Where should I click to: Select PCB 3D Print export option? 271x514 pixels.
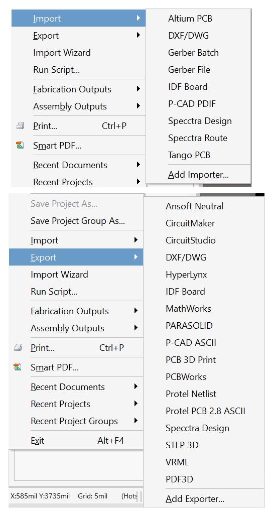pyautogui.click(x=191, y=360)
